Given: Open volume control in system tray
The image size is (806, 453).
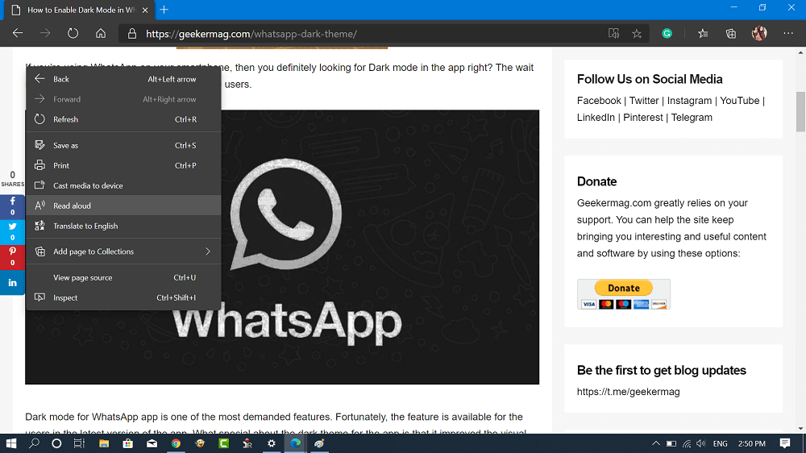Looking at the screenshot, I should click(x=701, y=443).
